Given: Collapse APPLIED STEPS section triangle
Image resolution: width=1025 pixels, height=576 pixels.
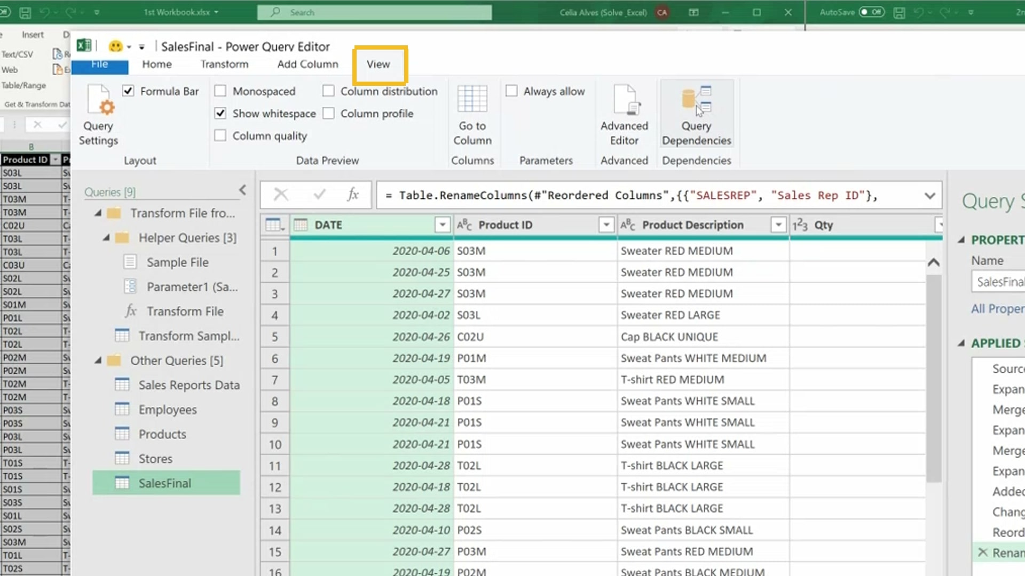Looking at the screenshot, I should click(961, 343).
